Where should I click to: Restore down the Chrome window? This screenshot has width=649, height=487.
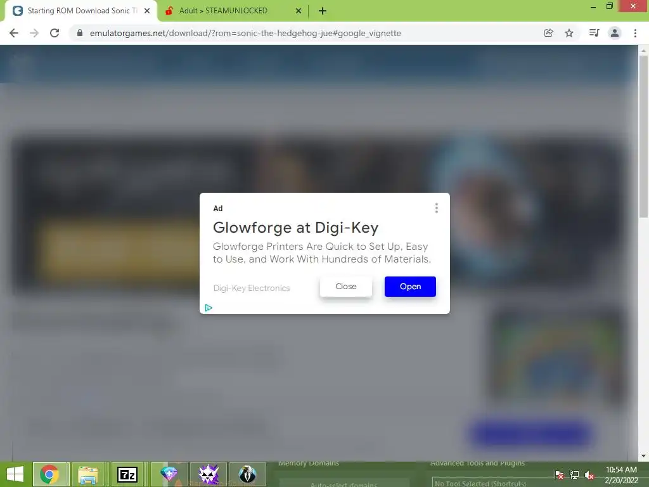pos(609,6)
